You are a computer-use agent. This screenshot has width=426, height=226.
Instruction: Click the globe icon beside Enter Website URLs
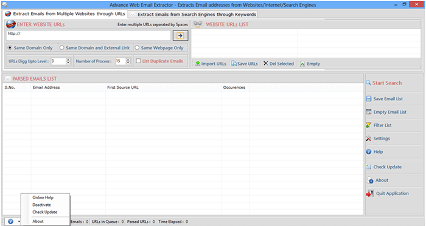[x=11, y=24]
